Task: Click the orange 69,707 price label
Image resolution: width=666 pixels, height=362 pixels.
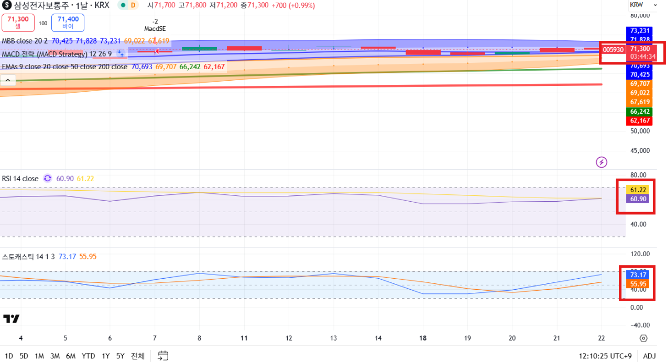Action: (x=640, y=84)
